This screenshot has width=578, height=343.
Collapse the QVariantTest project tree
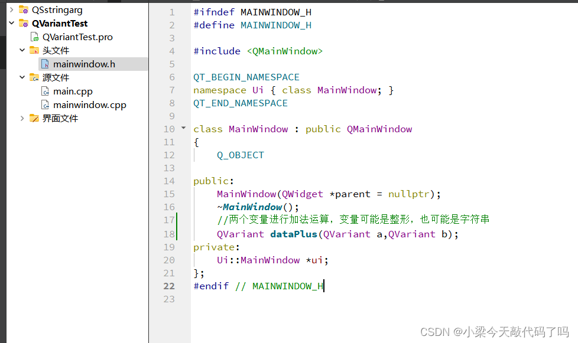[x=11, y=23]
